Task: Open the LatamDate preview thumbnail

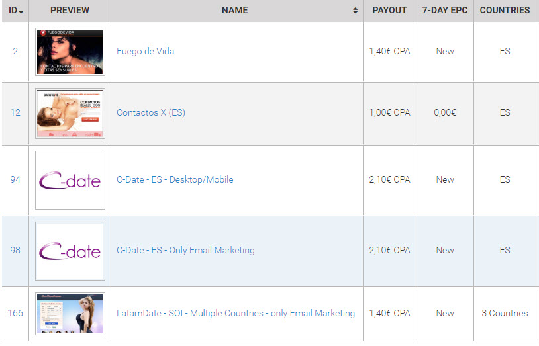Action: (70, 314)
